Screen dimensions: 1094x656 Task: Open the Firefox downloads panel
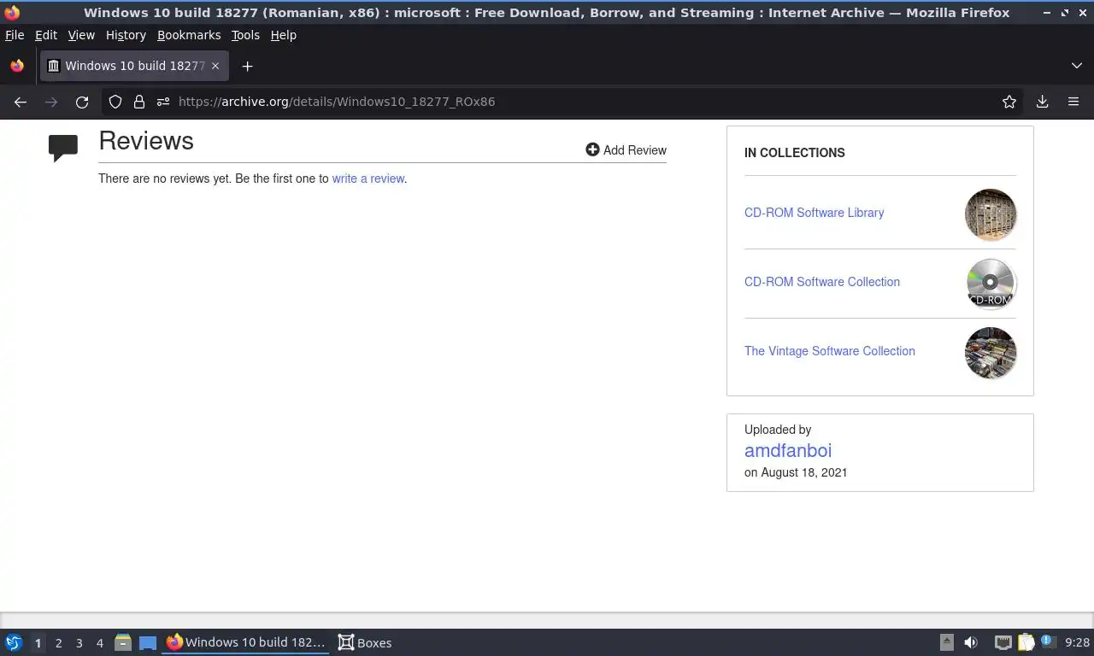pos(1042,102)
